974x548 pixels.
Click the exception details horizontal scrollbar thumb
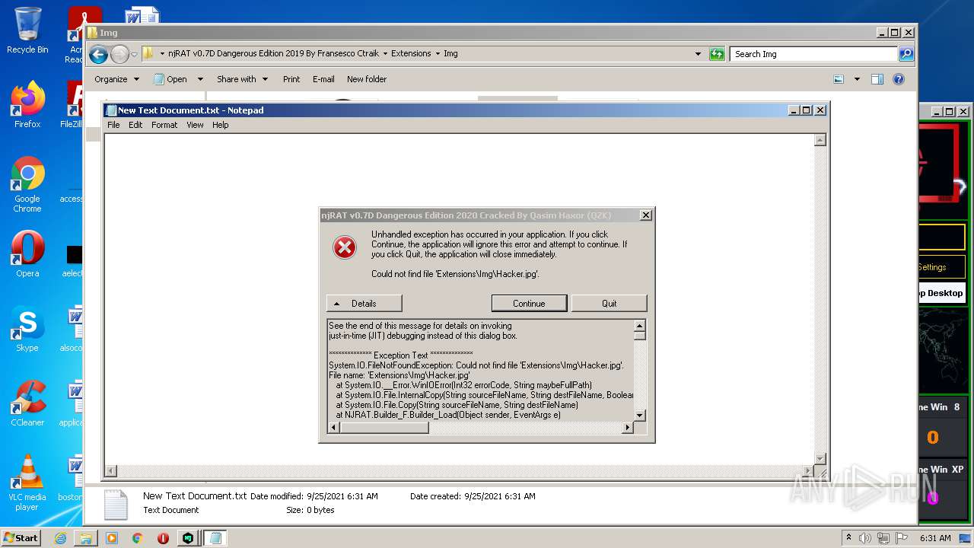tap(384, 428)
